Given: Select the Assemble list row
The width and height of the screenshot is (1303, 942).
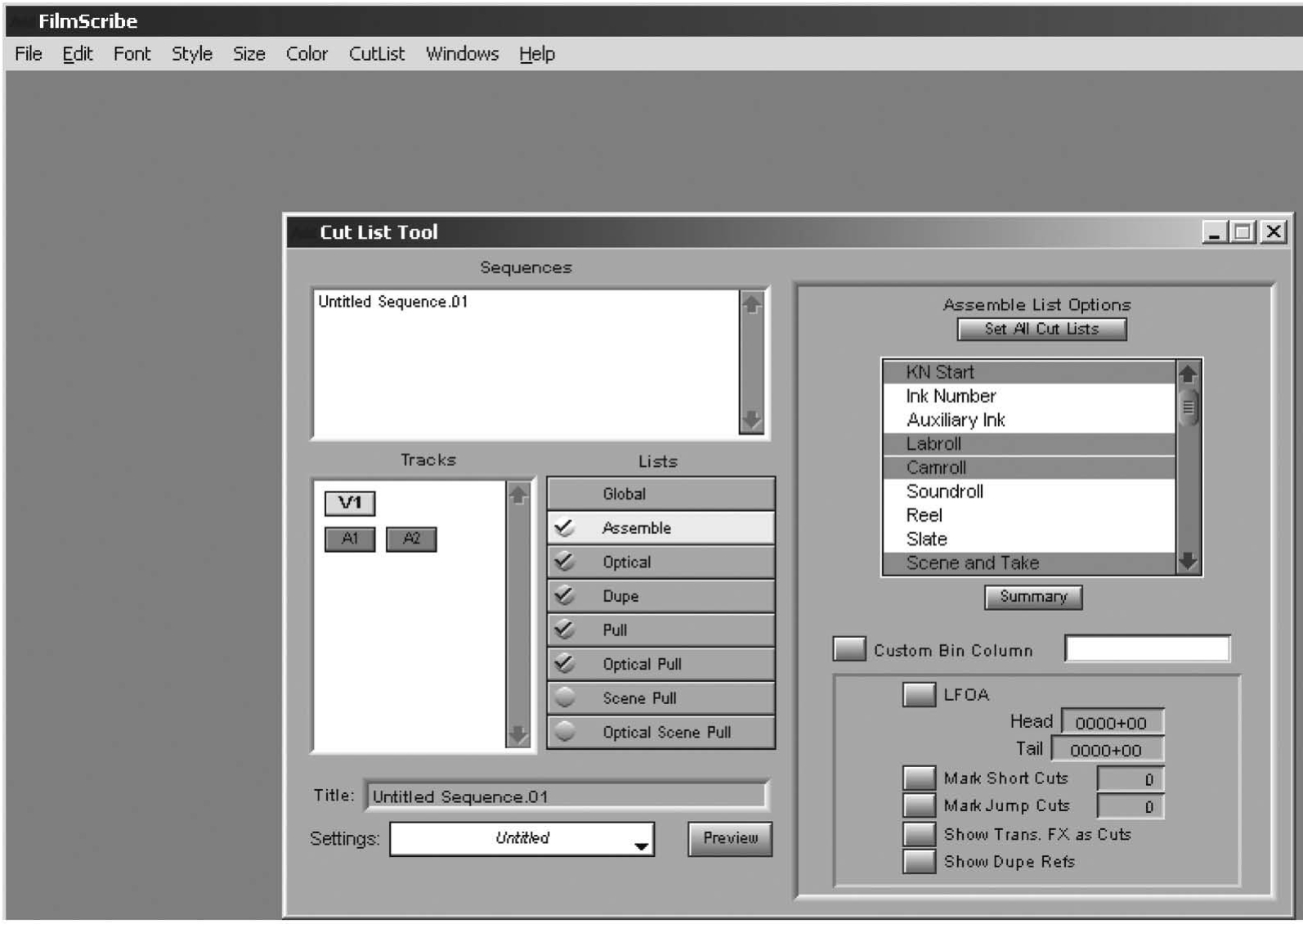Looking at the screenshot, I should point(660,528).
